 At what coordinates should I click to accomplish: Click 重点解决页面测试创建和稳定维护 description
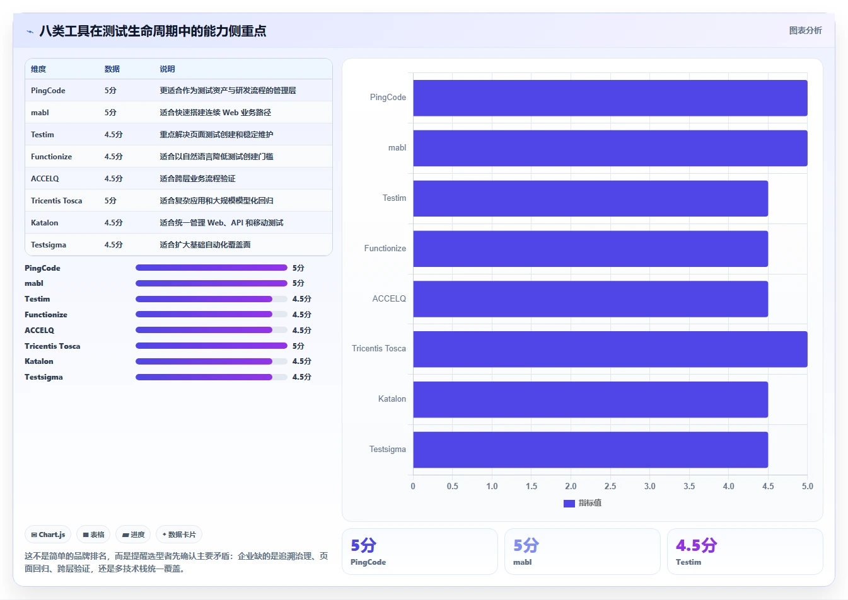[216, 135]
